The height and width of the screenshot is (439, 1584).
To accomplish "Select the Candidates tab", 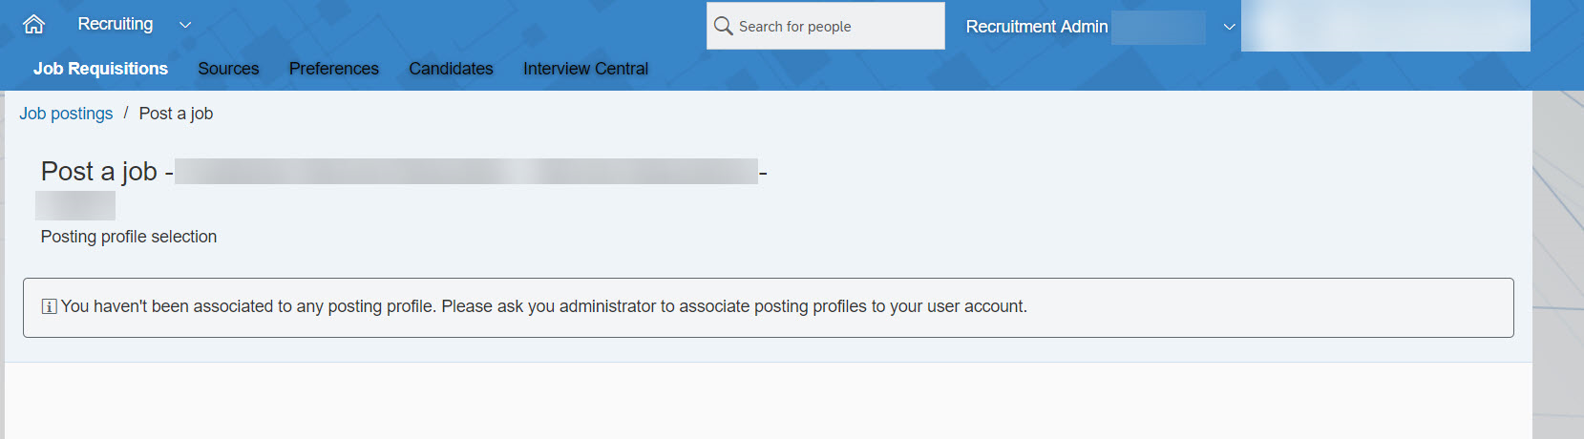I will coord(451,69).
